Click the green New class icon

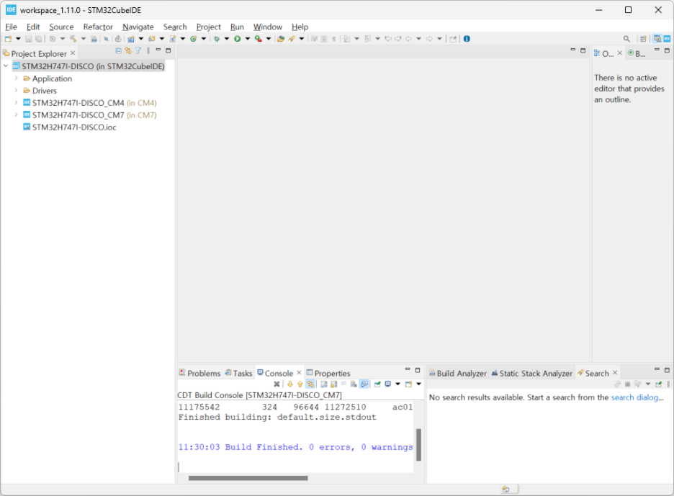[194, 39]
